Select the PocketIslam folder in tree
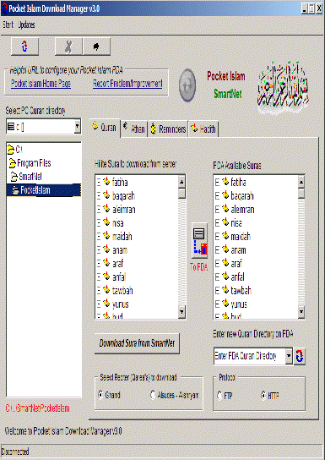Image resolution: width=325 pixels, height=460 pixels. [43, 190]
